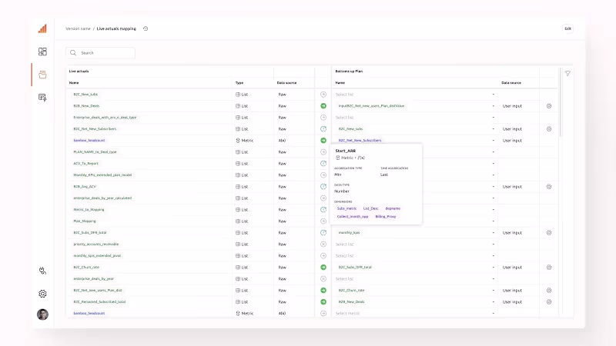Viewport: 616px width, 346px height.
Task: Click Version name breadcrumb
Action: point(78,28)
